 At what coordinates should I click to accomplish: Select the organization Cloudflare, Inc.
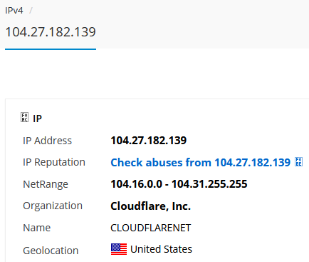coord(150,206)
